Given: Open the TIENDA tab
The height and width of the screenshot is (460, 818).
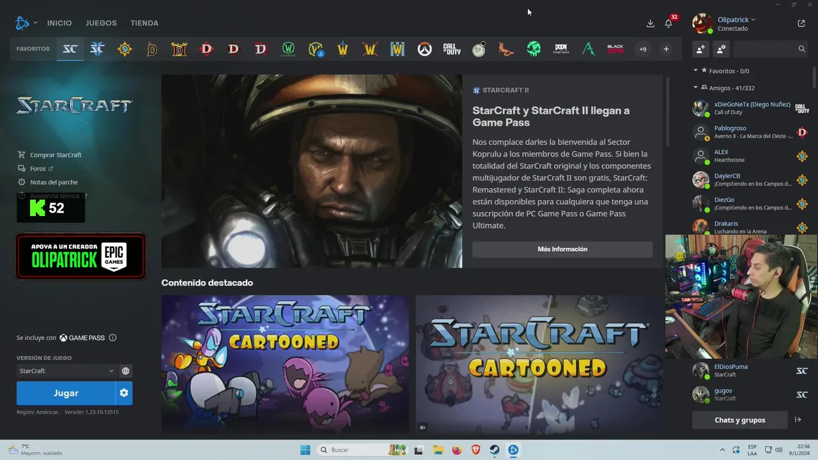Looking at the screenshot, I should (x=144, y=23).
